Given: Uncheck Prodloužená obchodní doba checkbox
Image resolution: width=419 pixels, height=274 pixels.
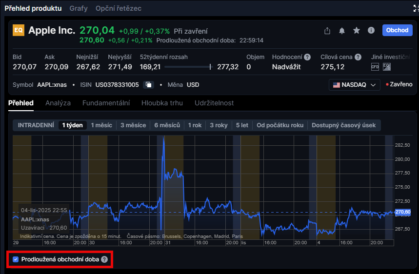Looking at the screenshot, I should coord(16,259).
